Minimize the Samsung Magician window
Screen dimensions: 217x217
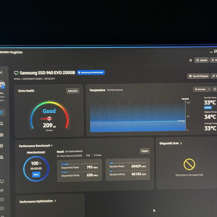click(211, 52)
